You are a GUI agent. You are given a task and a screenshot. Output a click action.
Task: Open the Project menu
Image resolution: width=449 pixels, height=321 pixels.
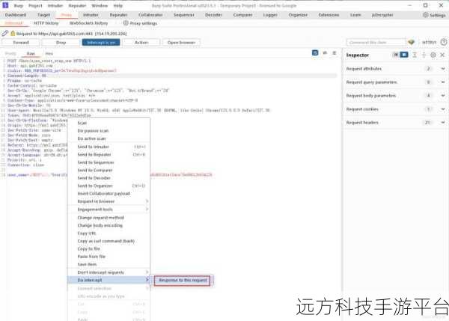click(x=35, y=5)
